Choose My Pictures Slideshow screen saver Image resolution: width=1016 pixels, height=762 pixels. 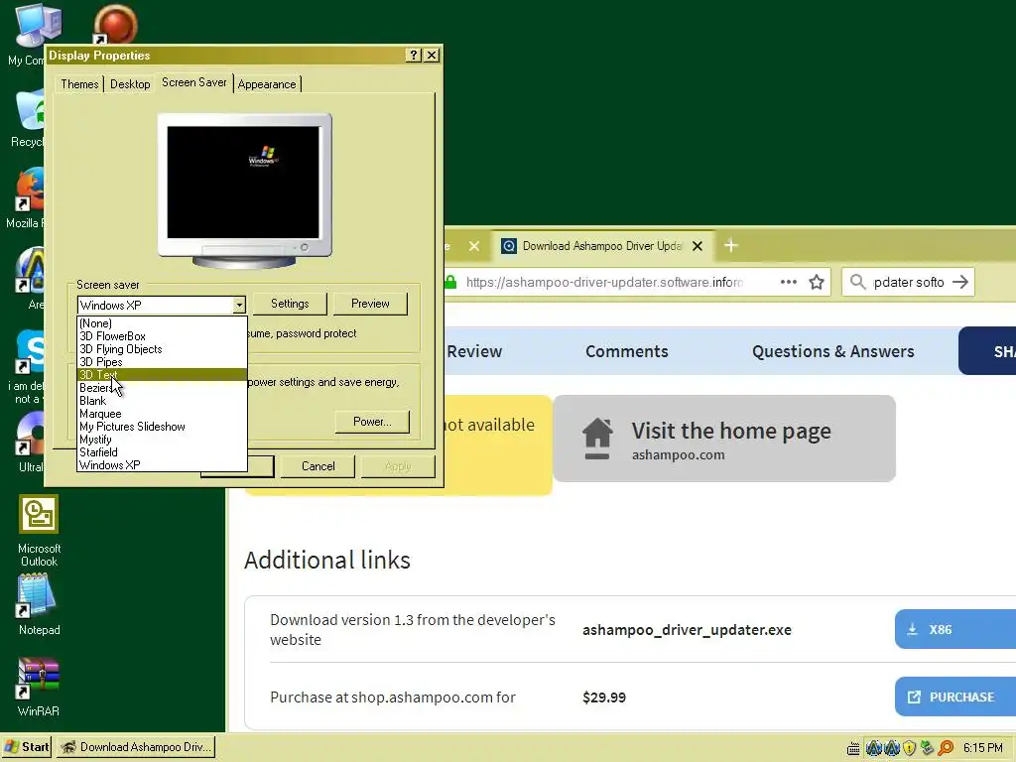click(x=162, y=427)
